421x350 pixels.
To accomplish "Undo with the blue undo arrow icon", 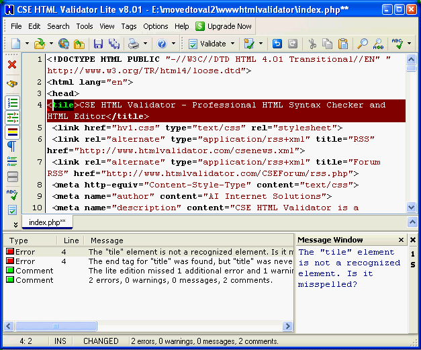I will [x=277, y=44].
